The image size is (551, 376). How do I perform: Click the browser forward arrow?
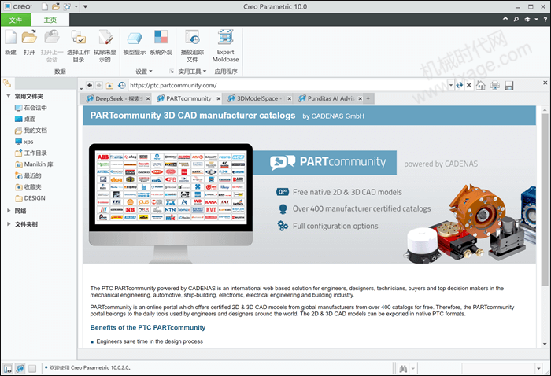point(99,85)
